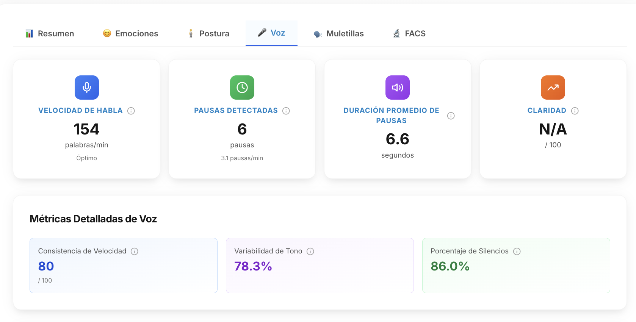Show info for Velocidad de Habla
636x322 pixels.
click(x=131, y=111)
